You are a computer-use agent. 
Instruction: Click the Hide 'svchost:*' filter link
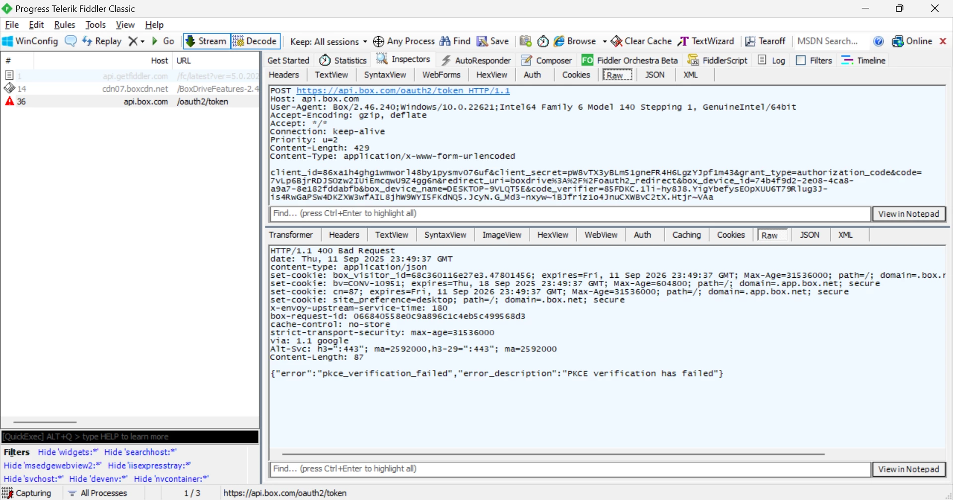point(33,479)
